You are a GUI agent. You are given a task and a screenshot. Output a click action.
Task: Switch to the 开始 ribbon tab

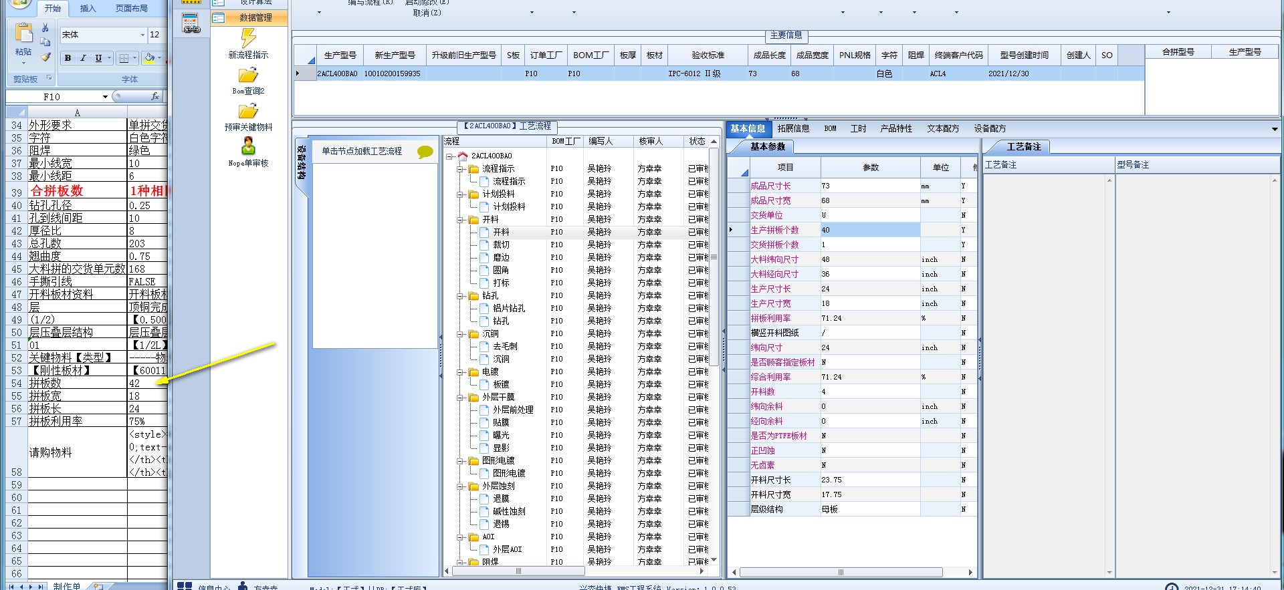click(53, 8)
